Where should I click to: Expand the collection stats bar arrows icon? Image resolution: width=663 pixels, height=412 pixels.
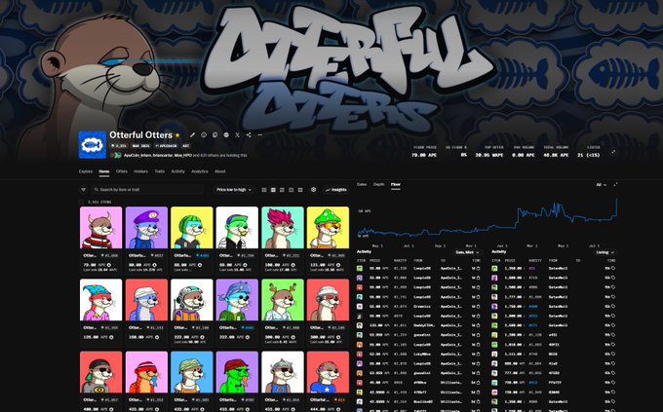click(x=612, y=152)
